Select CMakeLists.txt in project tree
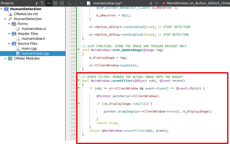Viewport: 230px width, 144px height. [x=26, y=14]
